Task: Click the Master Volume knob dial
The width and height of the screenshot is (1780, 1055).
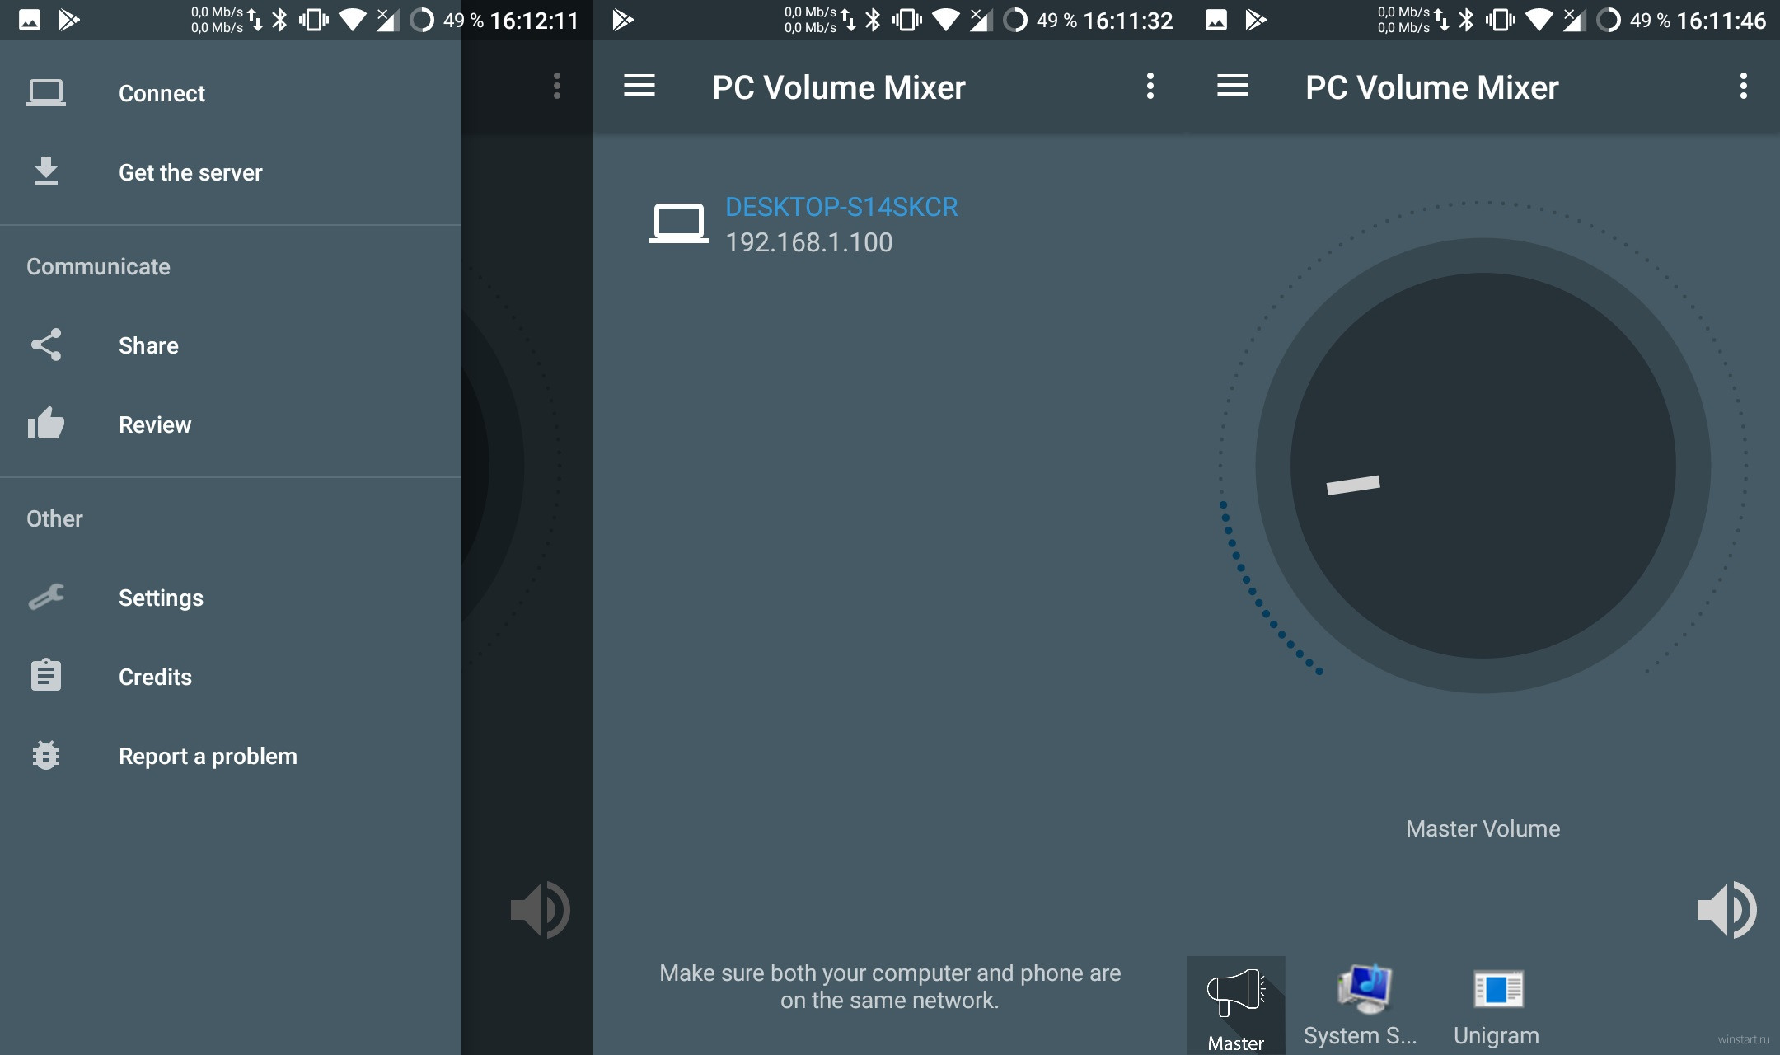Action: click(1483, 466)
